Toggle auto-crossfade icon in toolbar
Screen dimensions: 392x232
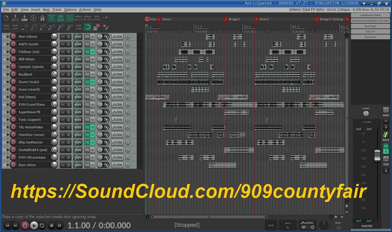51,18
